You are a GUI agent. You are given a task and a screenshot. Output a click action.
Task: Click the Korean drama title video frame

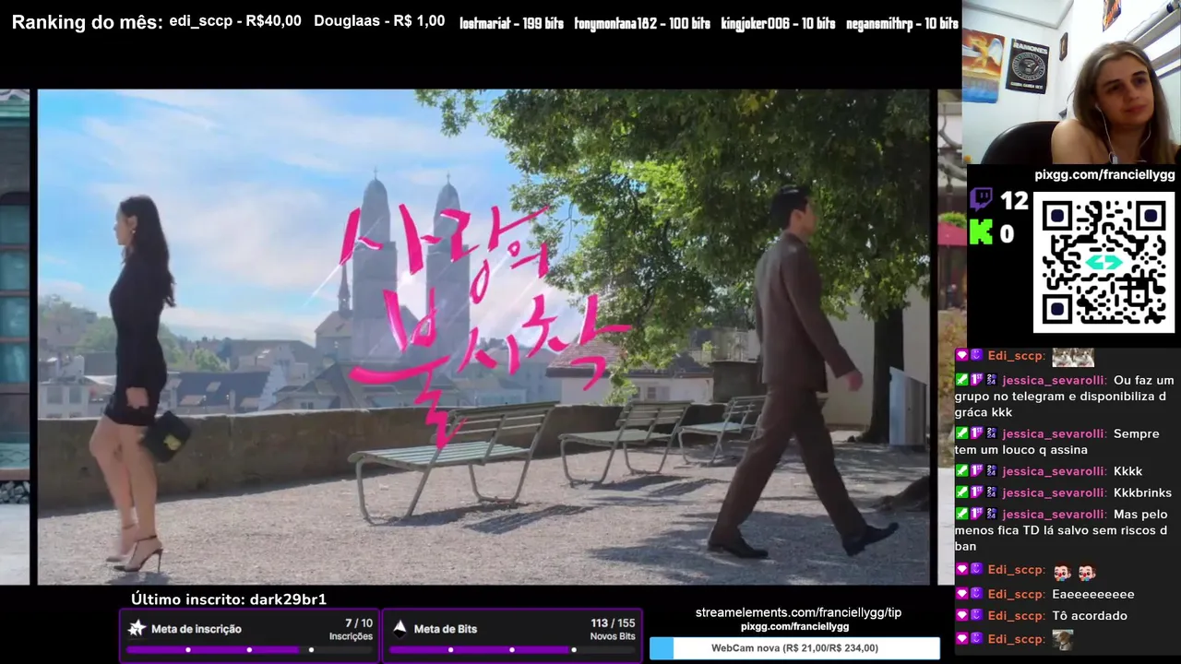point(483,337)
